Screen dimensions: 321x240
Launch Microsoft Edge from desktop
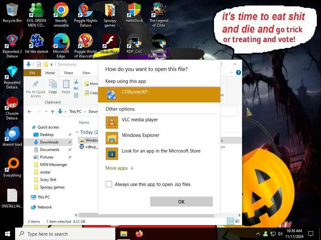pos(61,46)
